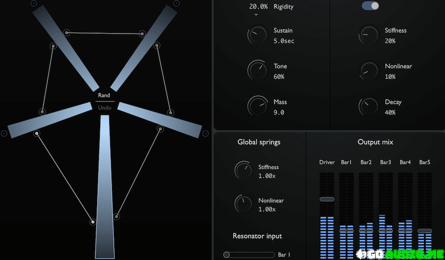Click the Rand button between the bars
The height and width of the screenshot is (260, 445).
click(104, 95)
